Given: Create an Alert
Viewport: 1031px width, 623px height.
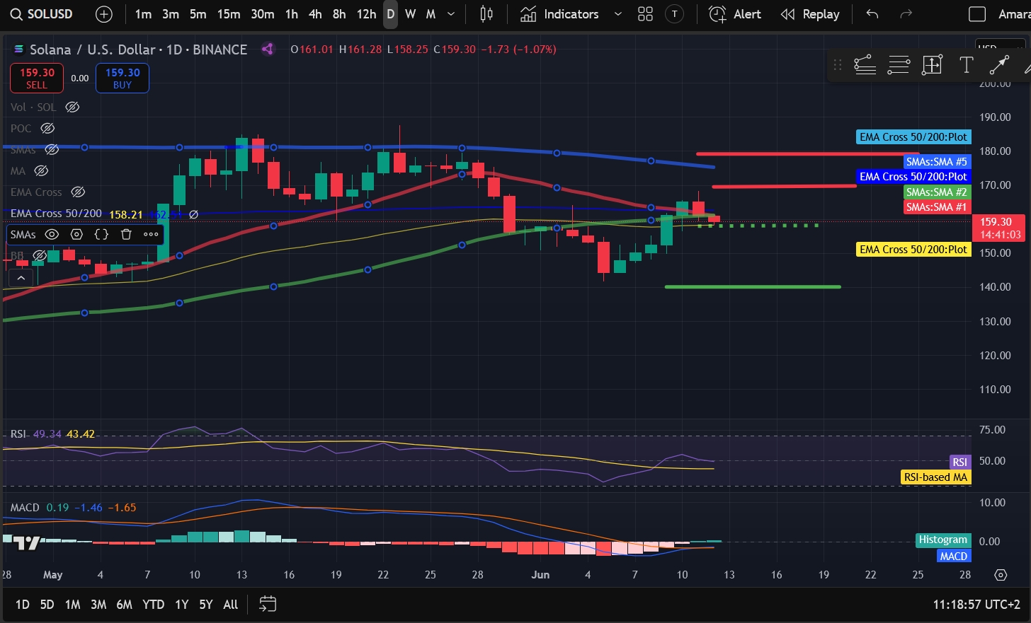Looking at the screenshot, I should pos(735,14).
